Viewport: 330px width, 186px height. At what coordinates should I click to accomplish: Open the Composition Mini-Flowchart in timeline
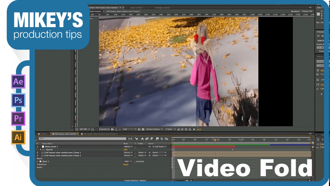click(130, 139)
